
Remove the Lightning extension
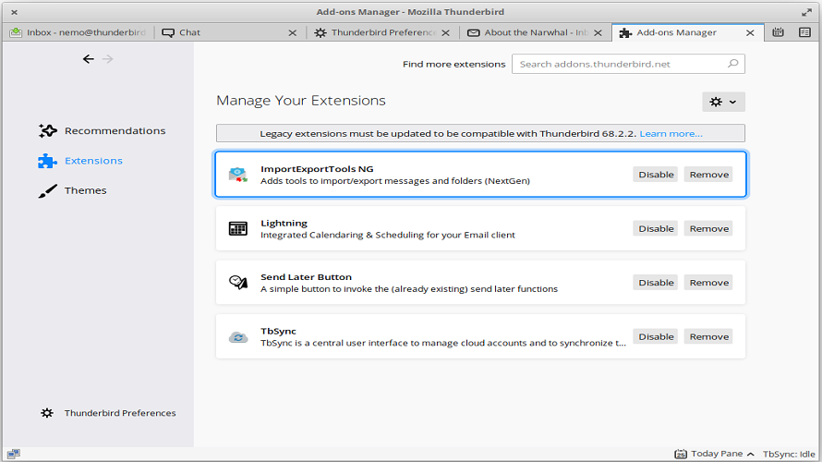click(x=708, y=228)
